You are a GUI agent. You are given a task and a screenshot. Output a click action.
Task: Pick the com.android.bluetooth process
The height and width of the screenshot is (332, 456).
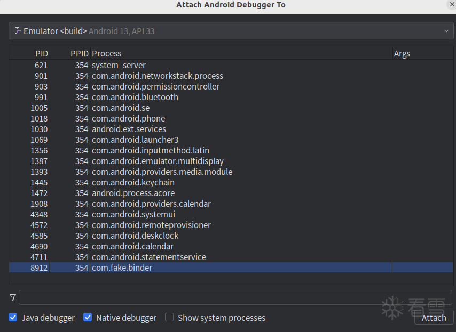pos(135,97)
